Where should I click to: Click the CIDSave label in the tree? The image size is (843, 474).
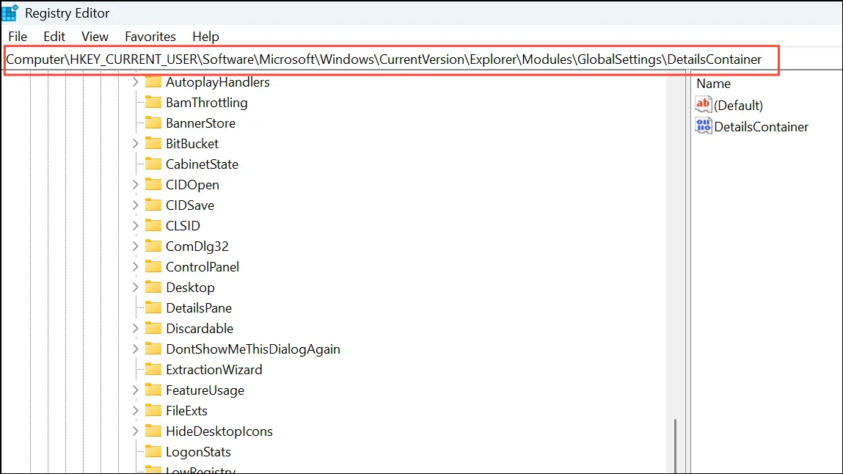tap(190, 205)
